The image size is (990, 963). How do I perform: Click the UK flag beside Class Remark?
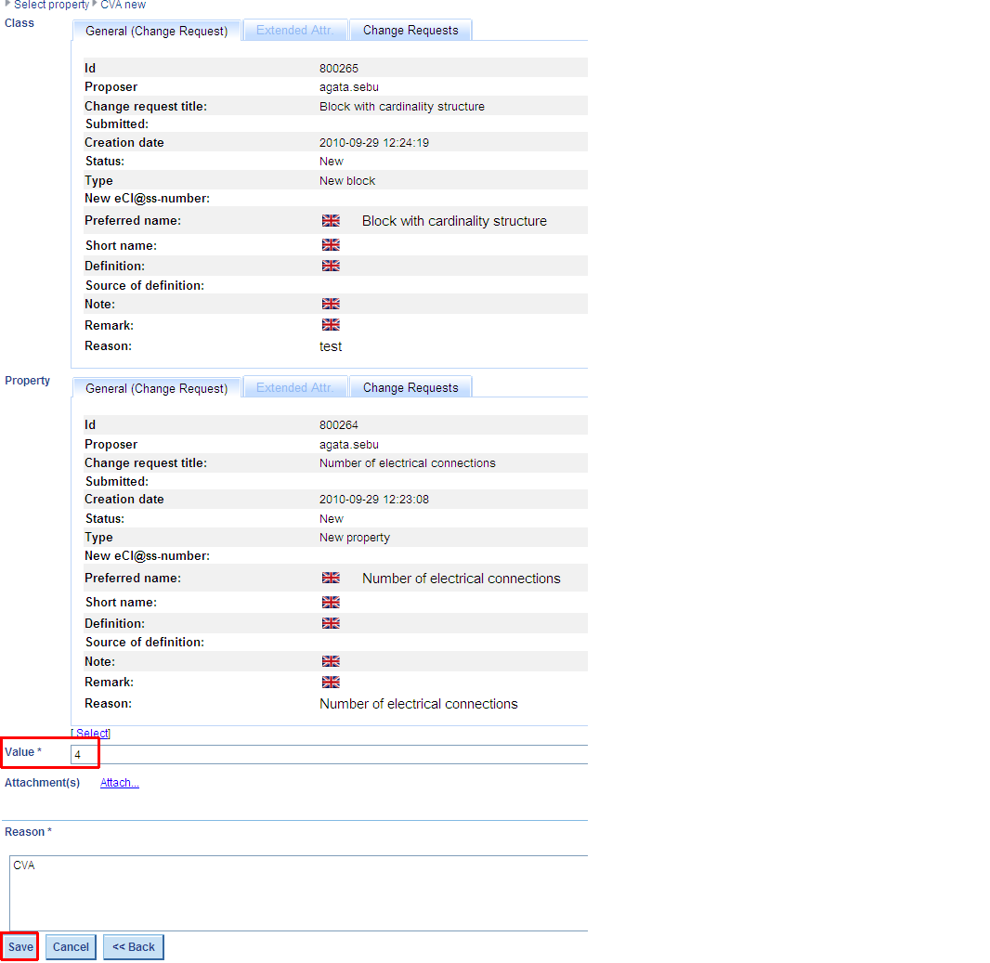331,325
